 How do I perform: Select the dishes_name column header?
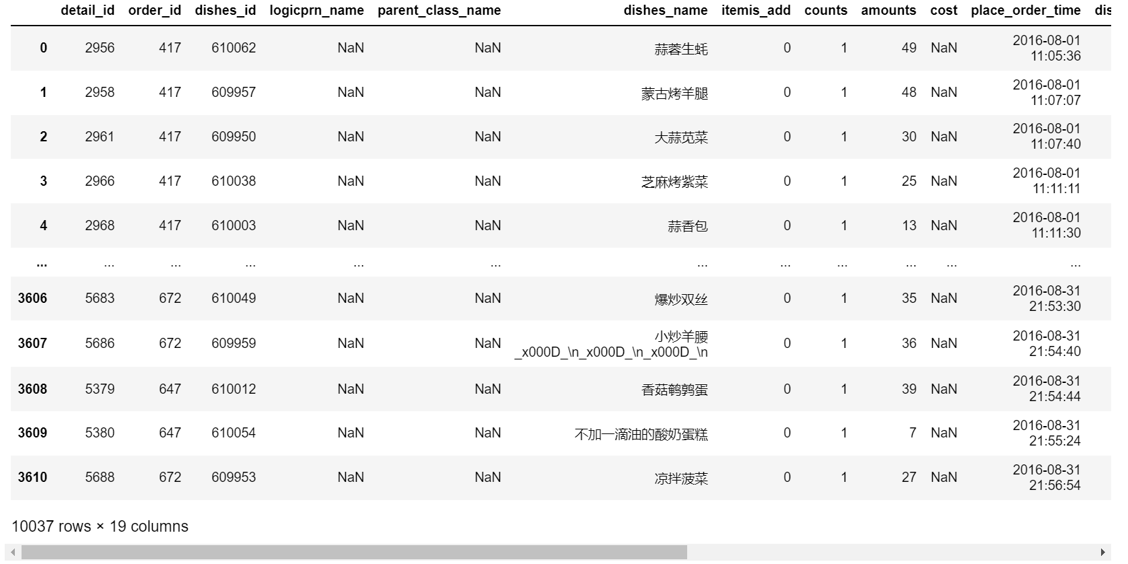click(x=666, y=10)
